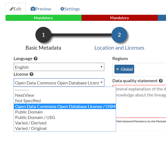Click the pencil icon on the Edit tab
This screenshot has width=166, height=142.
click(12, 9)
